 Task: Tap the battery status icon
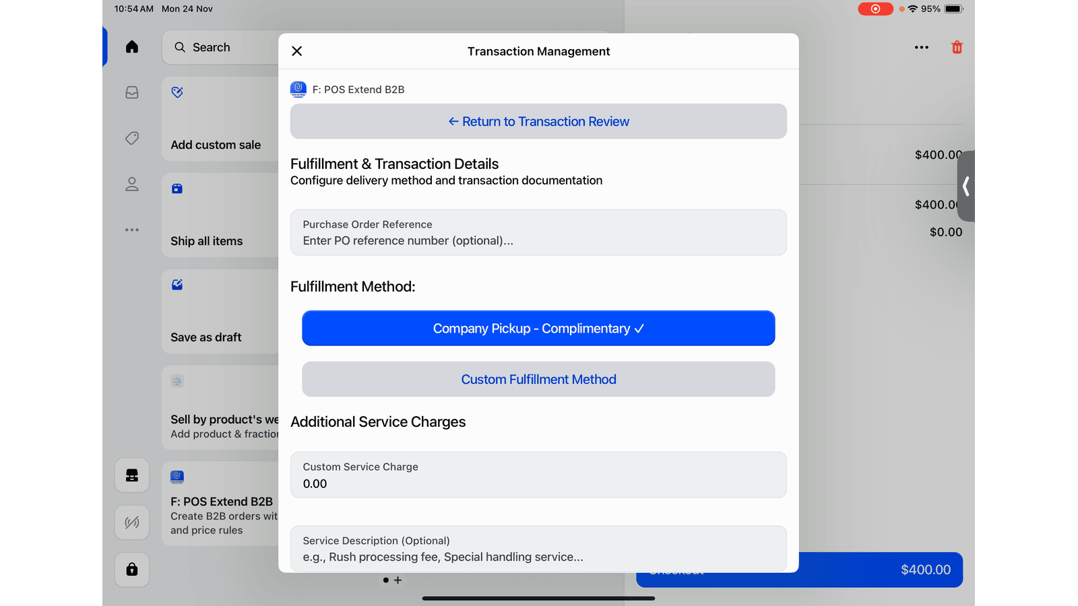point(954,9)
